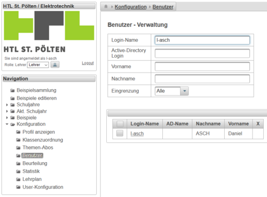Toggle the select-all checkbox in table header
The height and width of the screenshot is (197, 267).
coord(120,124)
